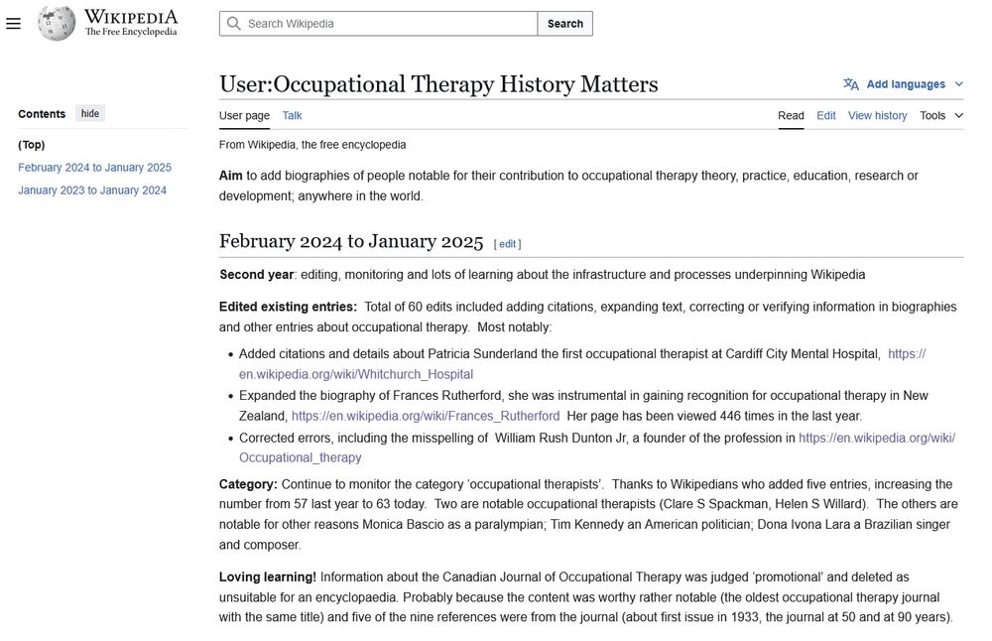992x641 pixels.
Task: Click the bold 'Second year' text
Action: 256,274
